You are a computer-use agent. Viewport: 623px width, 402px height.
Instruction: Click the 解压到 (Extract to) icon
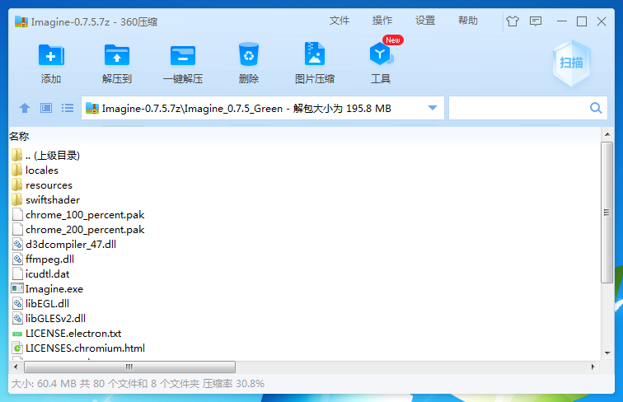click(x=117, y=55)
